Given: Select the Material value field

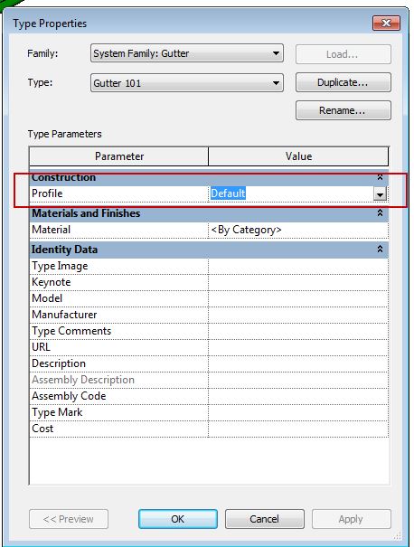Looking at the screenshot, I should click(298, 230).
